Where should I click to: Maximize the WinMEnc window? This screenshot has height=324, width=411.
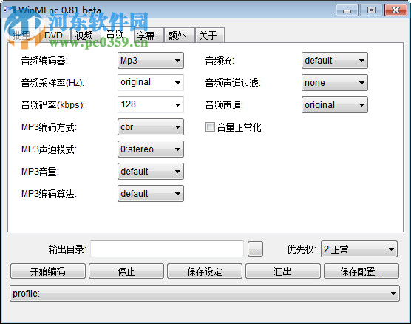click(371, 10)
